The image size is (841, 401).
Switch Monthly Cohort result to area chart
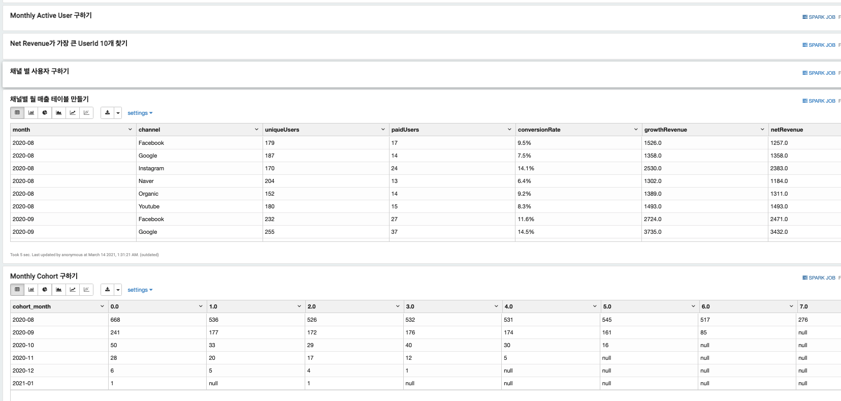point(59,290)
